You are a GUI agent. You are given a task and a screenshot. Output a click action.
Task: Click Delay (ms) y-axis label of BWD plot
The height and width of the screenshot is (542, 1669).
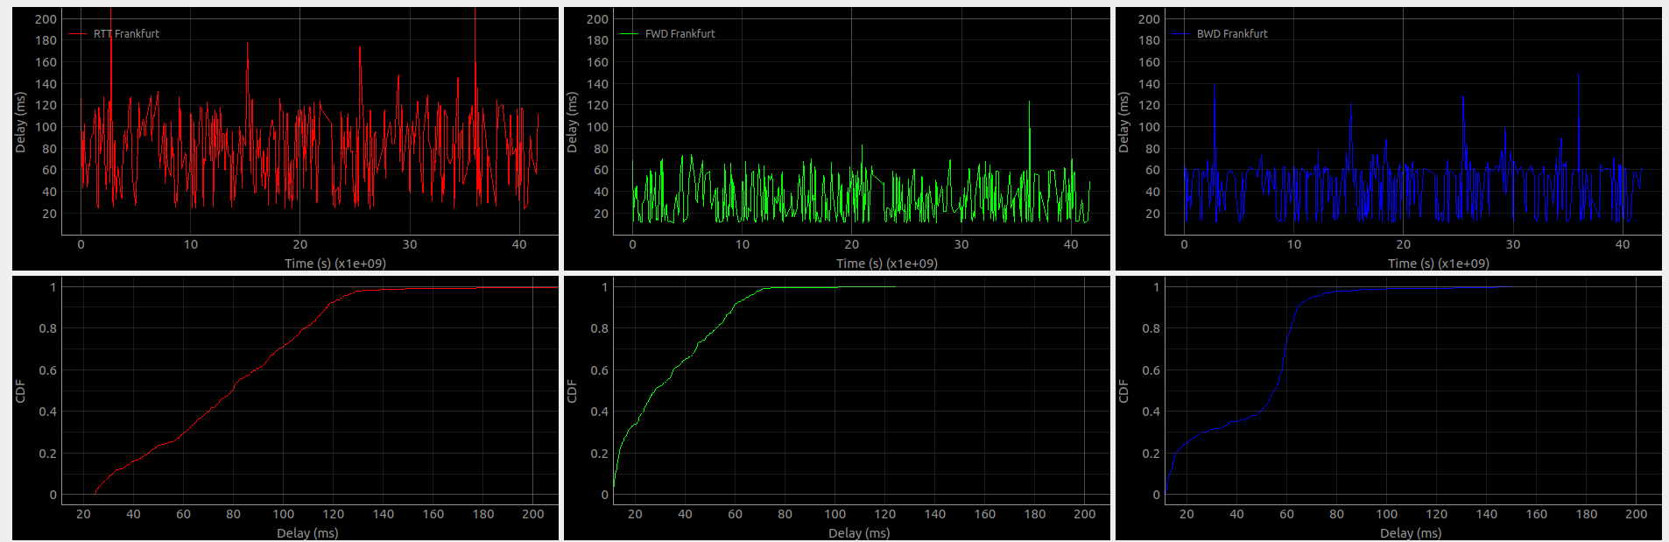1124,123
